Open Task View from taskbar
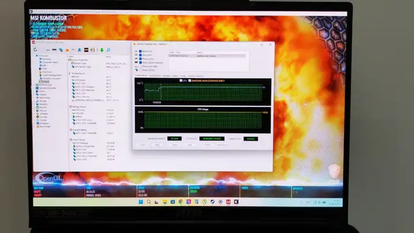The width and height of the screenshot is (414, 233). [x=156, y=202]
